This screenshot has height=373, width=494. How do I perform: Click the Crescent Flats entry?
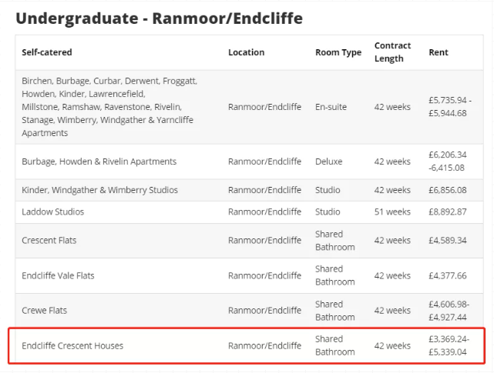(x=49, y=241)
